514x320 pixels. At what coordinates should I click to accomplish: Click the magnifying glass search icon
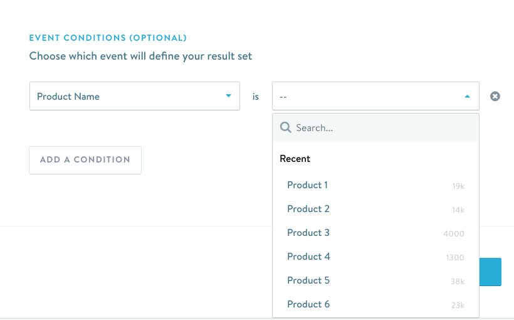286,127
